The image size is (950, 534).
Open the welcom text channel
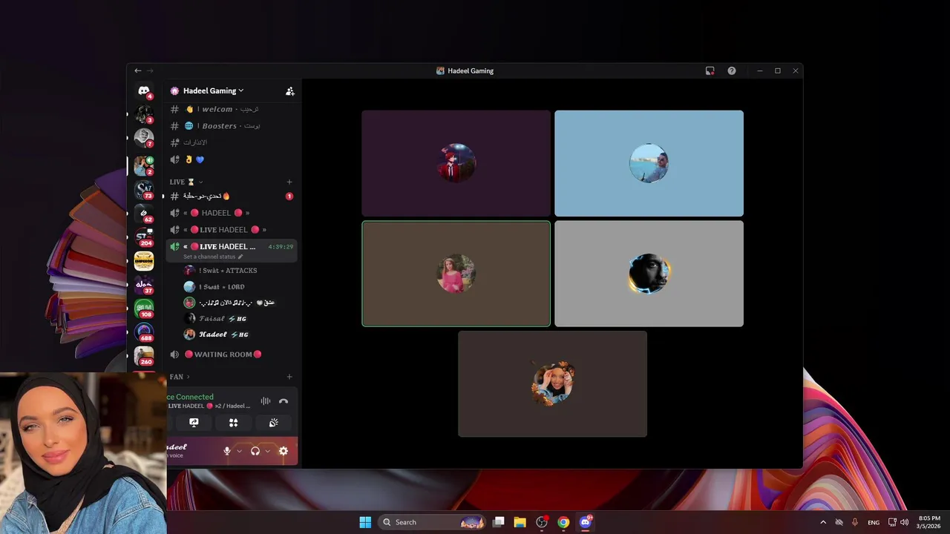232,109
